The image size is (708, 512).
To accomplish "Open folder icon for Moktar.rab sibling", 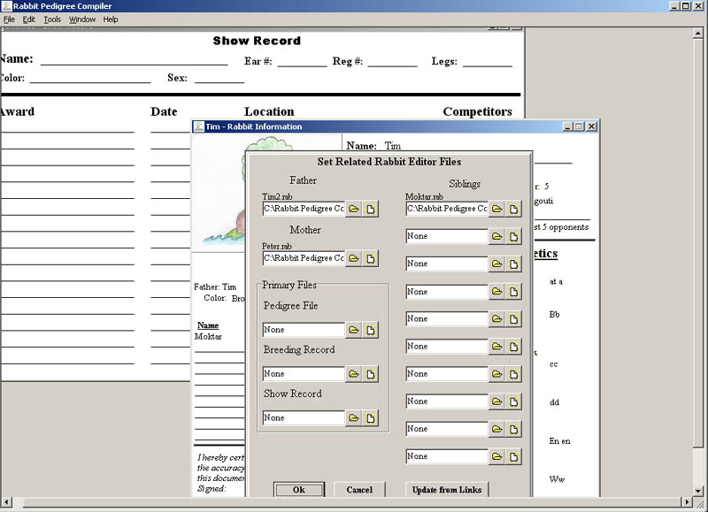I will pos(496,210).
